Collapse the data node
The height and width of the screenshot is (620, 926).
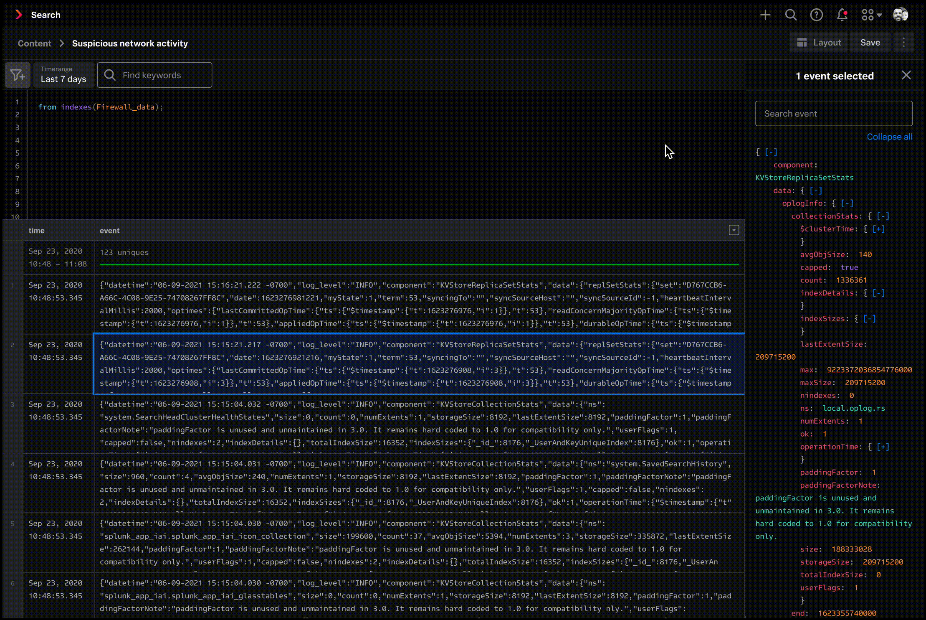pos(816,191)
